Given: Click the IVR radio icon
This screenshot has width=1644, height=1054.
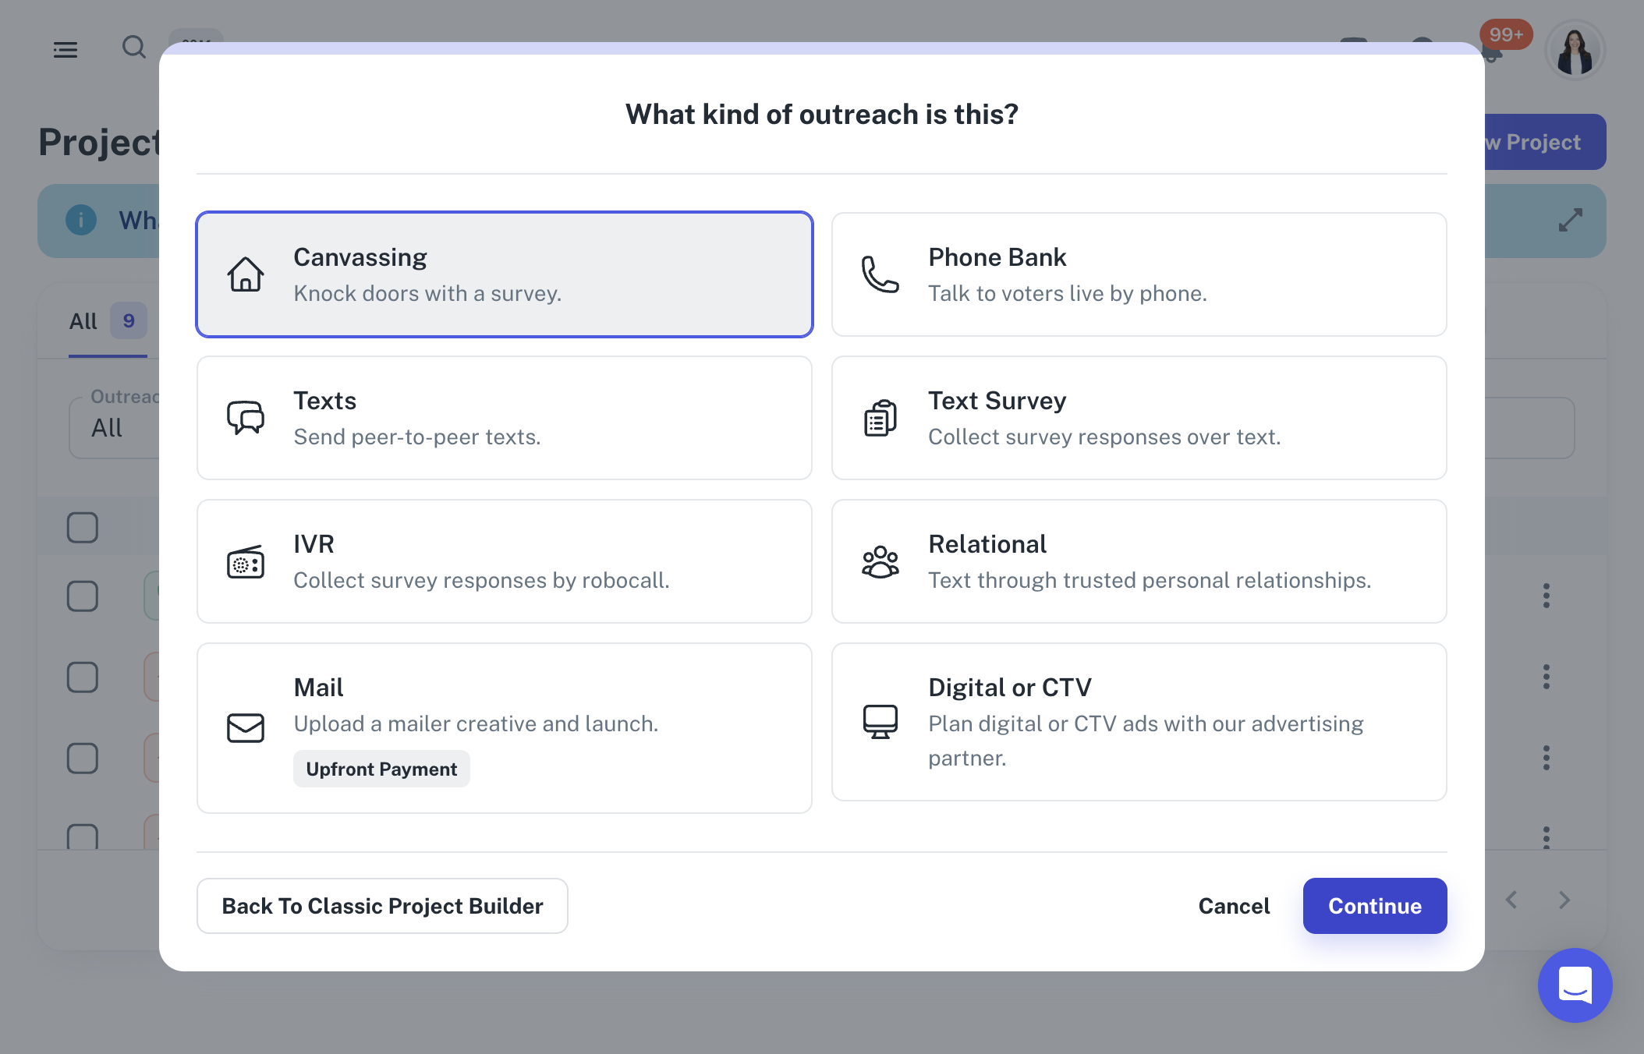Looking at the screenshot, I should click(246, 561).
